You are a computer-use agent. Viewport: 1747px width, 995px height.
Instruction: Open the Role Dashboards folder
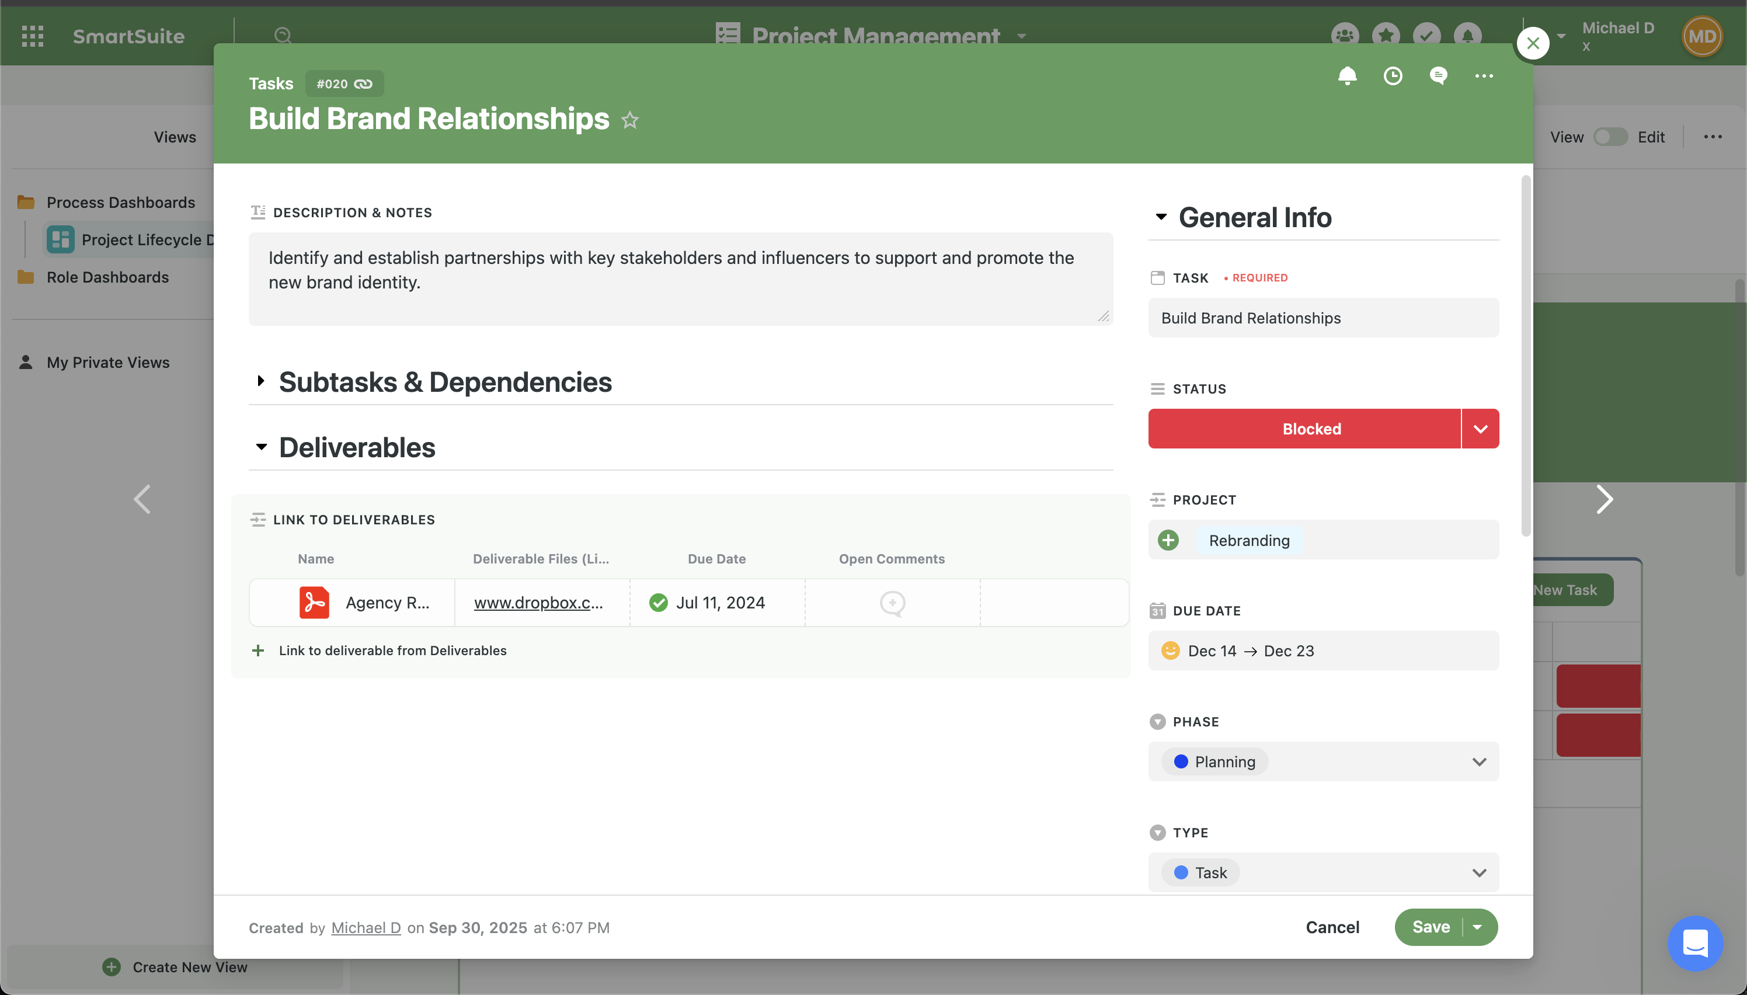107,277
